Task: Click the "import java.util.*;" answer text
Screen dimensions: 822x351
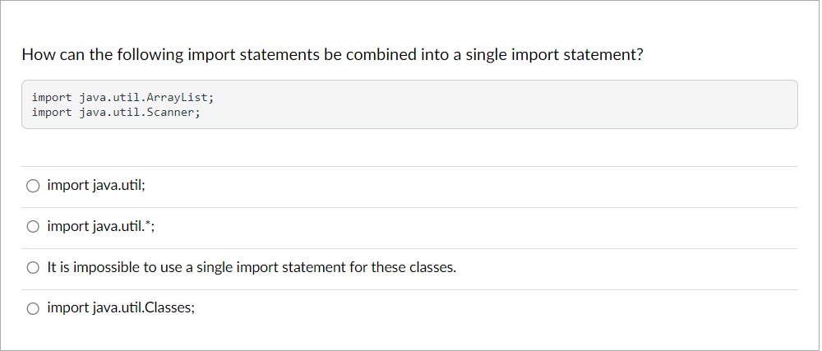Action: [100, 227]
